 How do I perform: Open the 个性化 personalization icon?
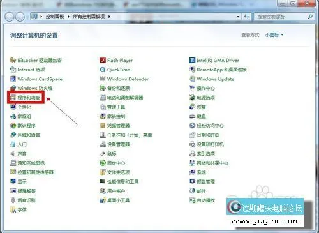pyautogui.click(x=13, y=107)
